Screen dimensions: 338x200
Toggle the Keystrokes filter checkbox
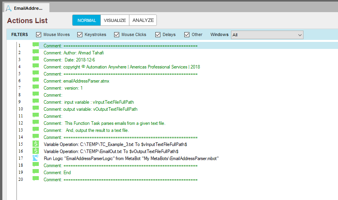80,34
